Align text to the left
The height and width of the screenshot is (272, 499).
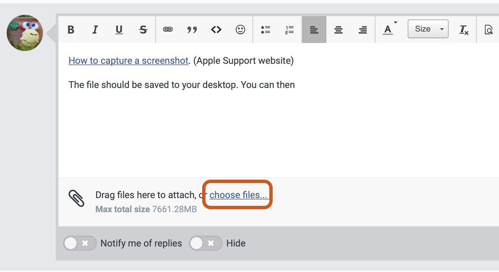pyautogui.click(x=314, y=30)
